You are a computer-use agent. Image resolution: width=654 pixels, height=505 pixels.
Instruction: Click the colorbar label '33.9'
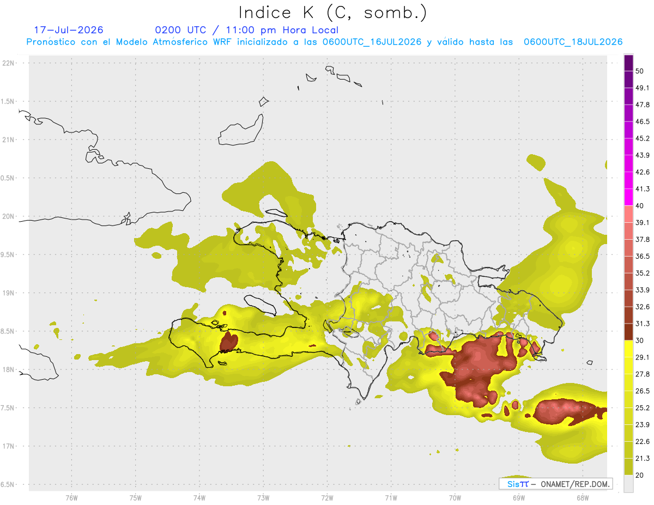(643, 290)
